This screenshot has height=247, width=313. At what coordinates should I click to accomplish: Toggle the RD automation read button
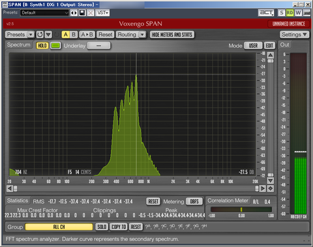[290, 13]
